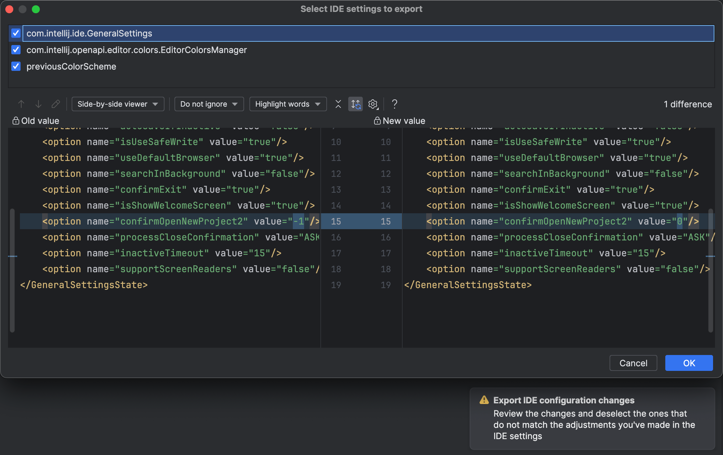Uncheck com.intellij.ide.GeneralSettings
Viewport: 723px width, 455px height.
pyautogui.click(x=16, y=33)
